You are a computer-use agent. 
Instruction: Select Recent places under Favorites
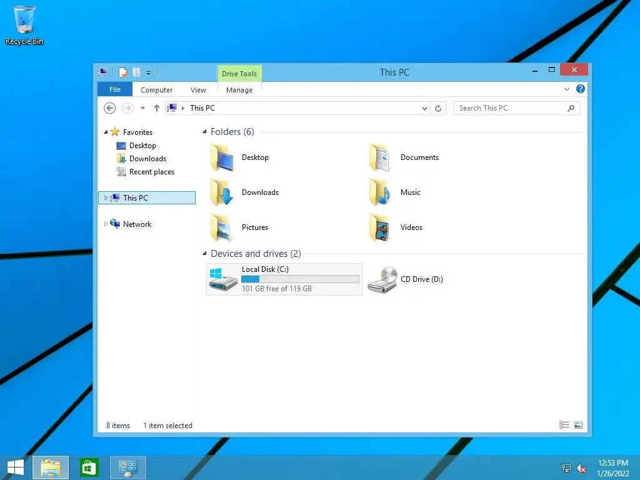151,172
